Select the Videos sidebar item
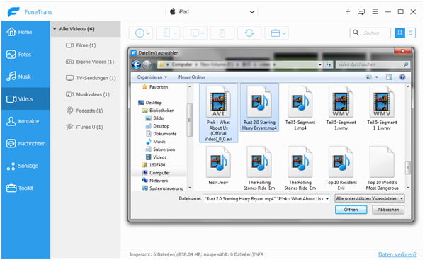The width and height of the screenshot is (425, 260). tap(25, 98)
